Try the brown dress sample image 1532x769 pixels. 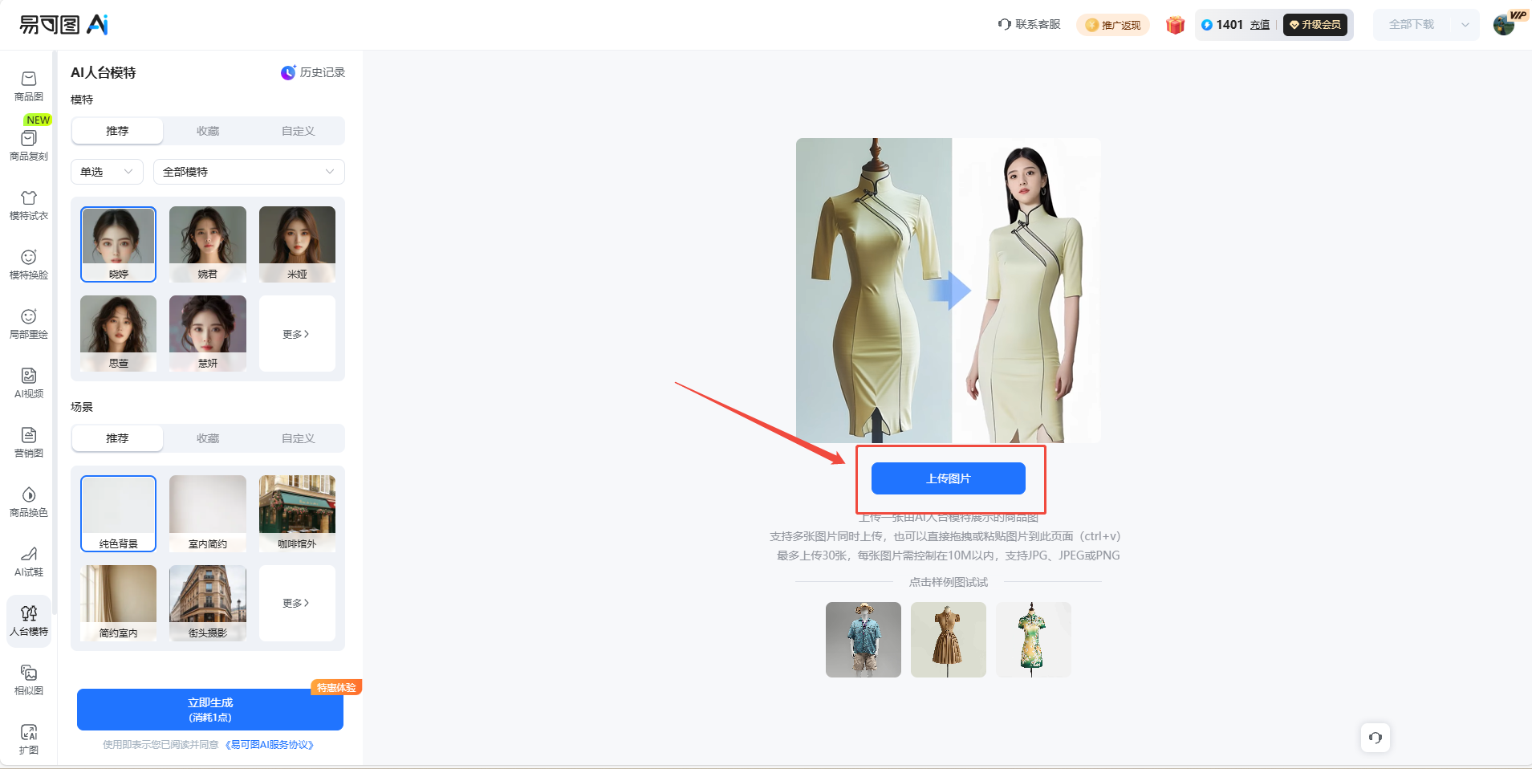949,640
